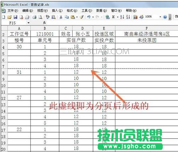Select column F header
Screen dimensions: 178x152
point(147,28)
